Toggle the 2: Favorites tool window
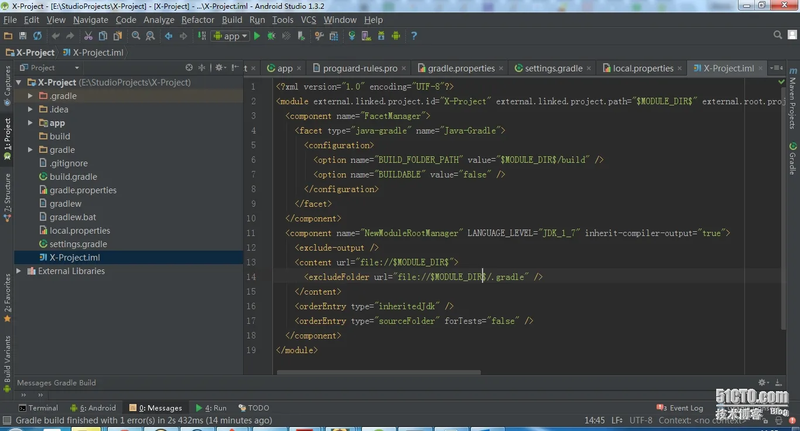 pyautogui.click(x=8, y=298)
